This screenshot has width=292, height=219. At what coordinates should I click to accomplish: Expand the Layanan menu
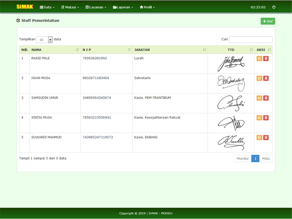[x=96, y=7]
